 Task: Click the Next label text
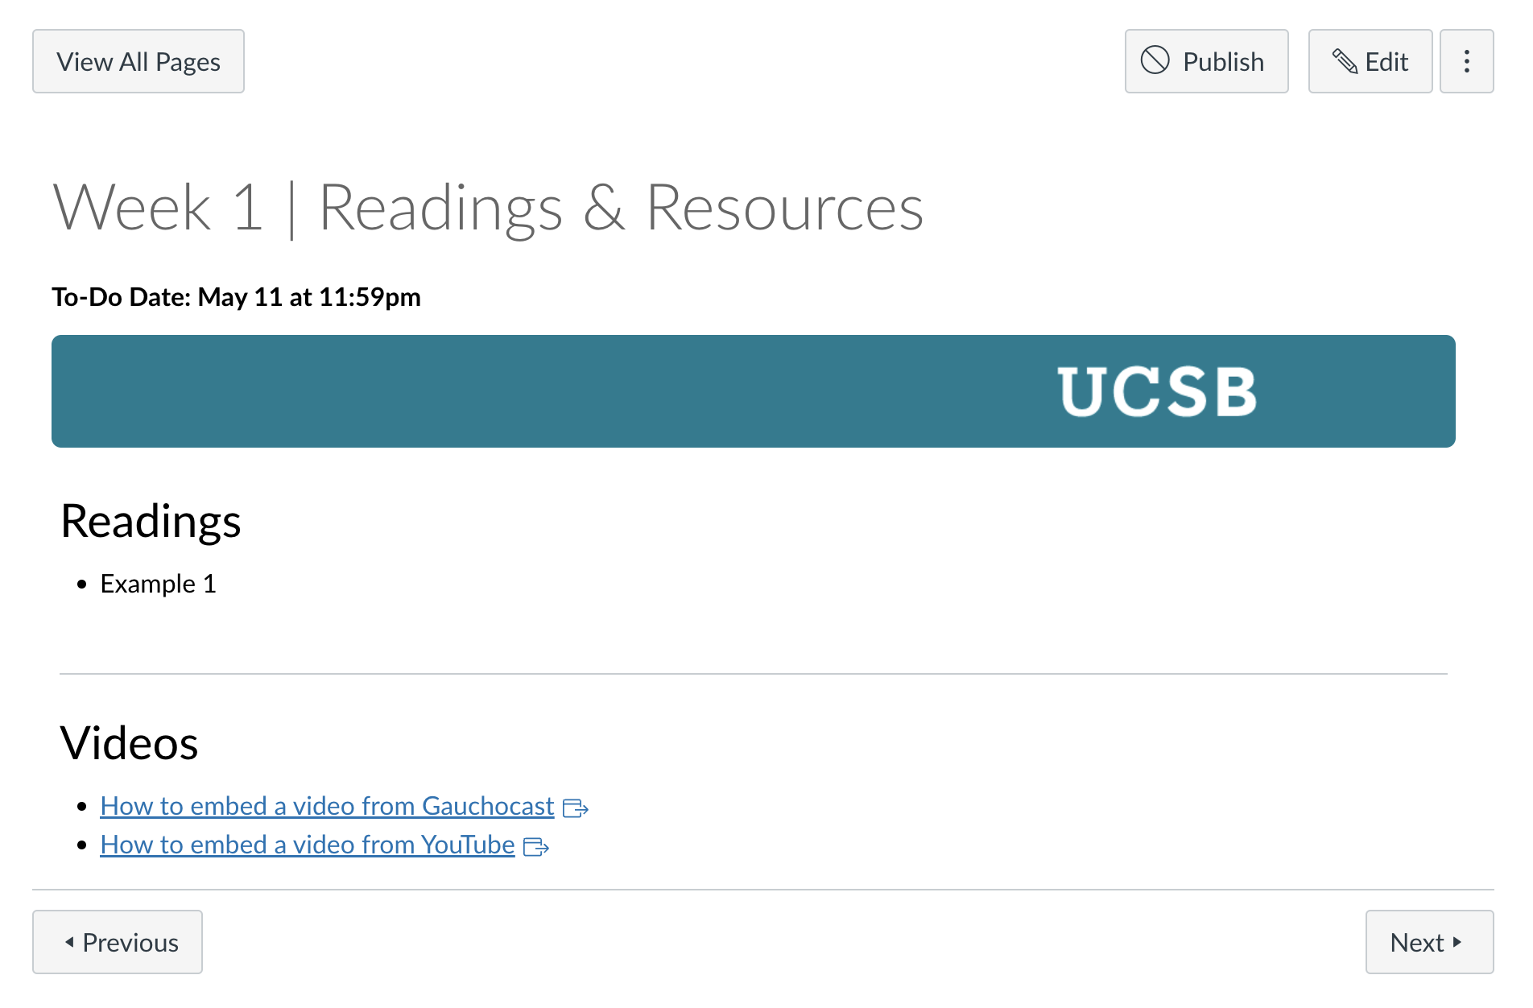tap(1417, 942)
